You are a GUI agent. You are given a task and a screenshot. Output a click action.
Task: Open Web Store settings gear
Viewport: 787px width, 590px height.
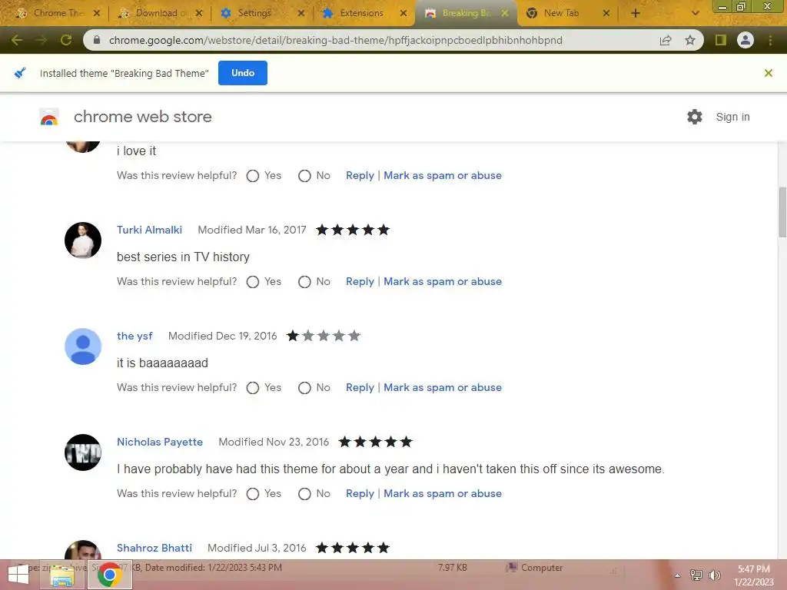tap(695, 117)
